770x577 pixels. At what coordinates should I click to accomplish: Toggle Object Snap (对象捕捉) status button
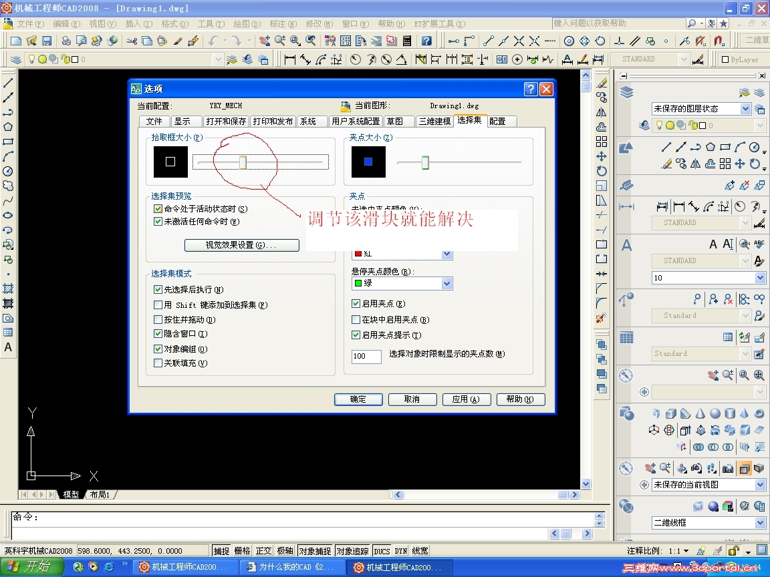click(x=315, y=551)
